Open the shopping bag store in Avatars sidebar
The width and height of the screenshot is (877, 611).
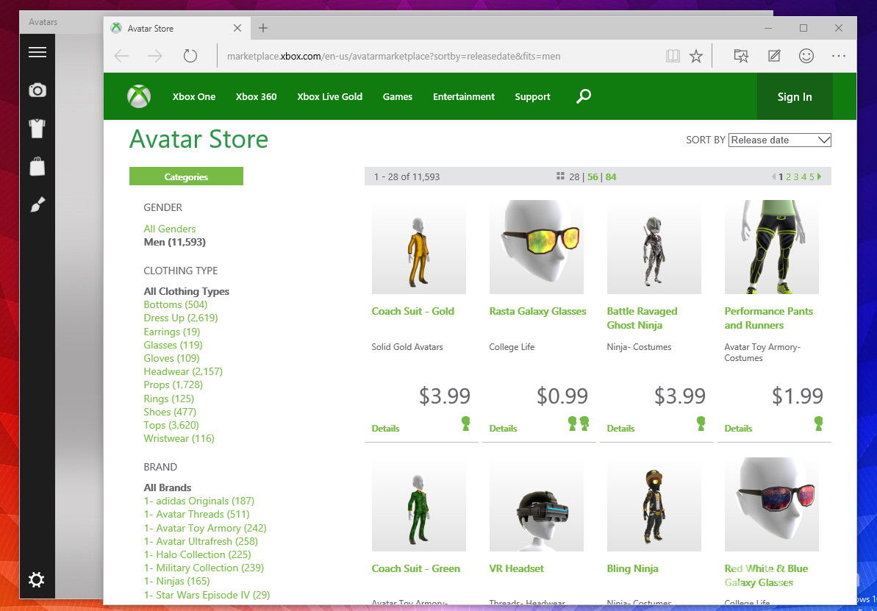click(x=37, y=166)
